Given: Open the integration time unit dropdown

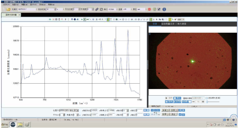Looking at the screenshot, I should (x=63, y=9).
